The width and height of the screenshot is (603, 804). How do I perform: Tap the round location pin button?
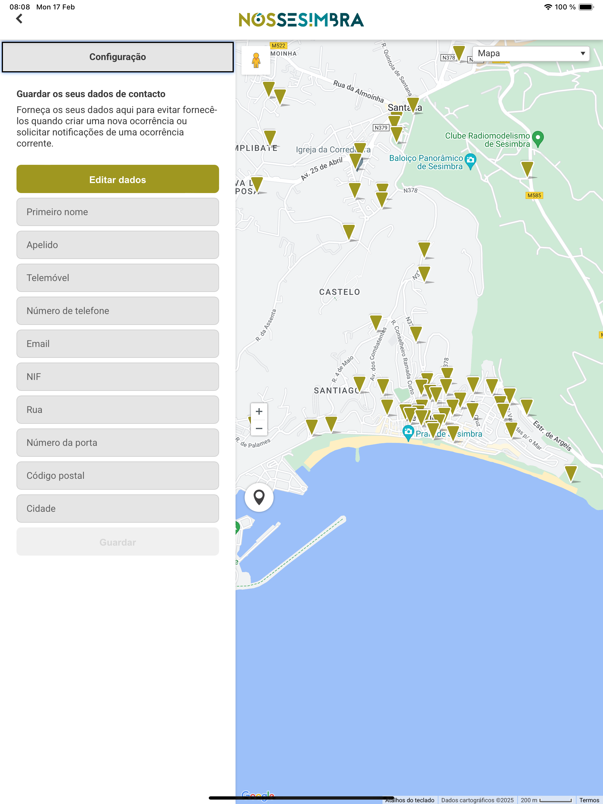point(259,497)
